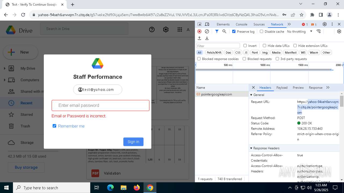344x193 pixels.
Task: Expand Computers tree arrow
Action: [x=5, y=80]
